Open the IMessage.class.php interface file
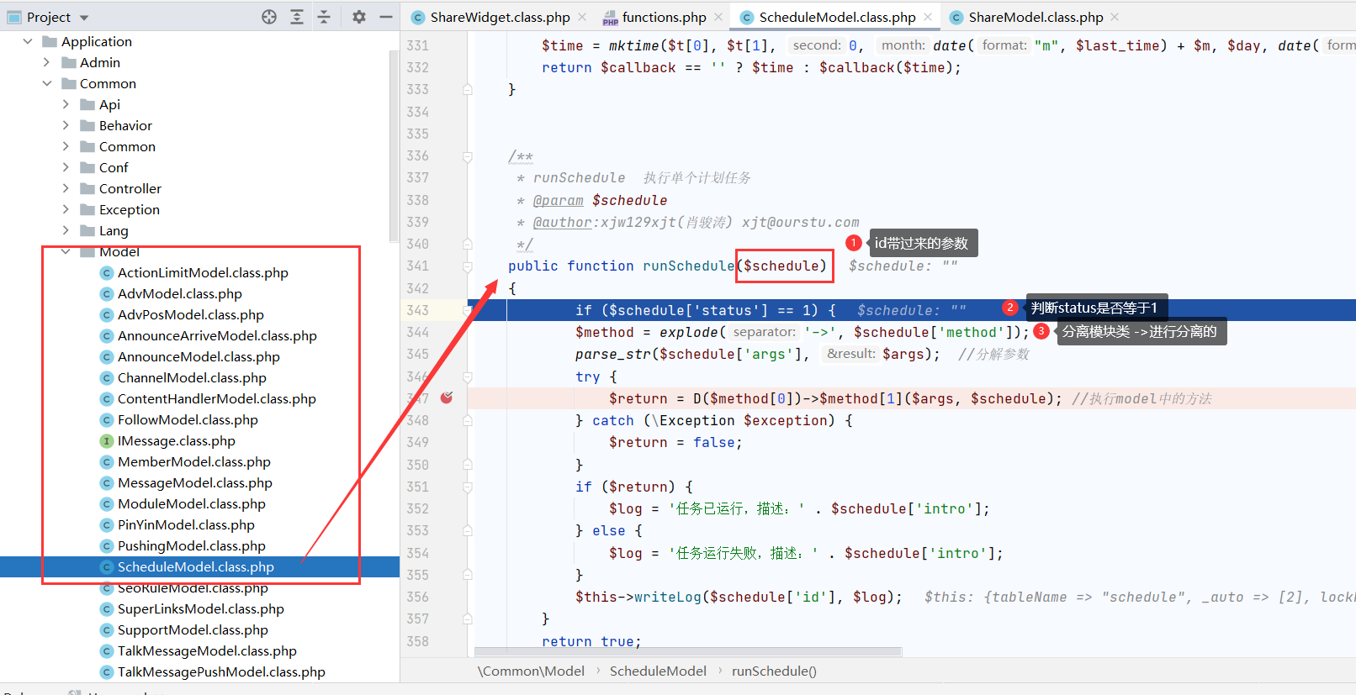 pyautogui.click(x=177, y=440)
